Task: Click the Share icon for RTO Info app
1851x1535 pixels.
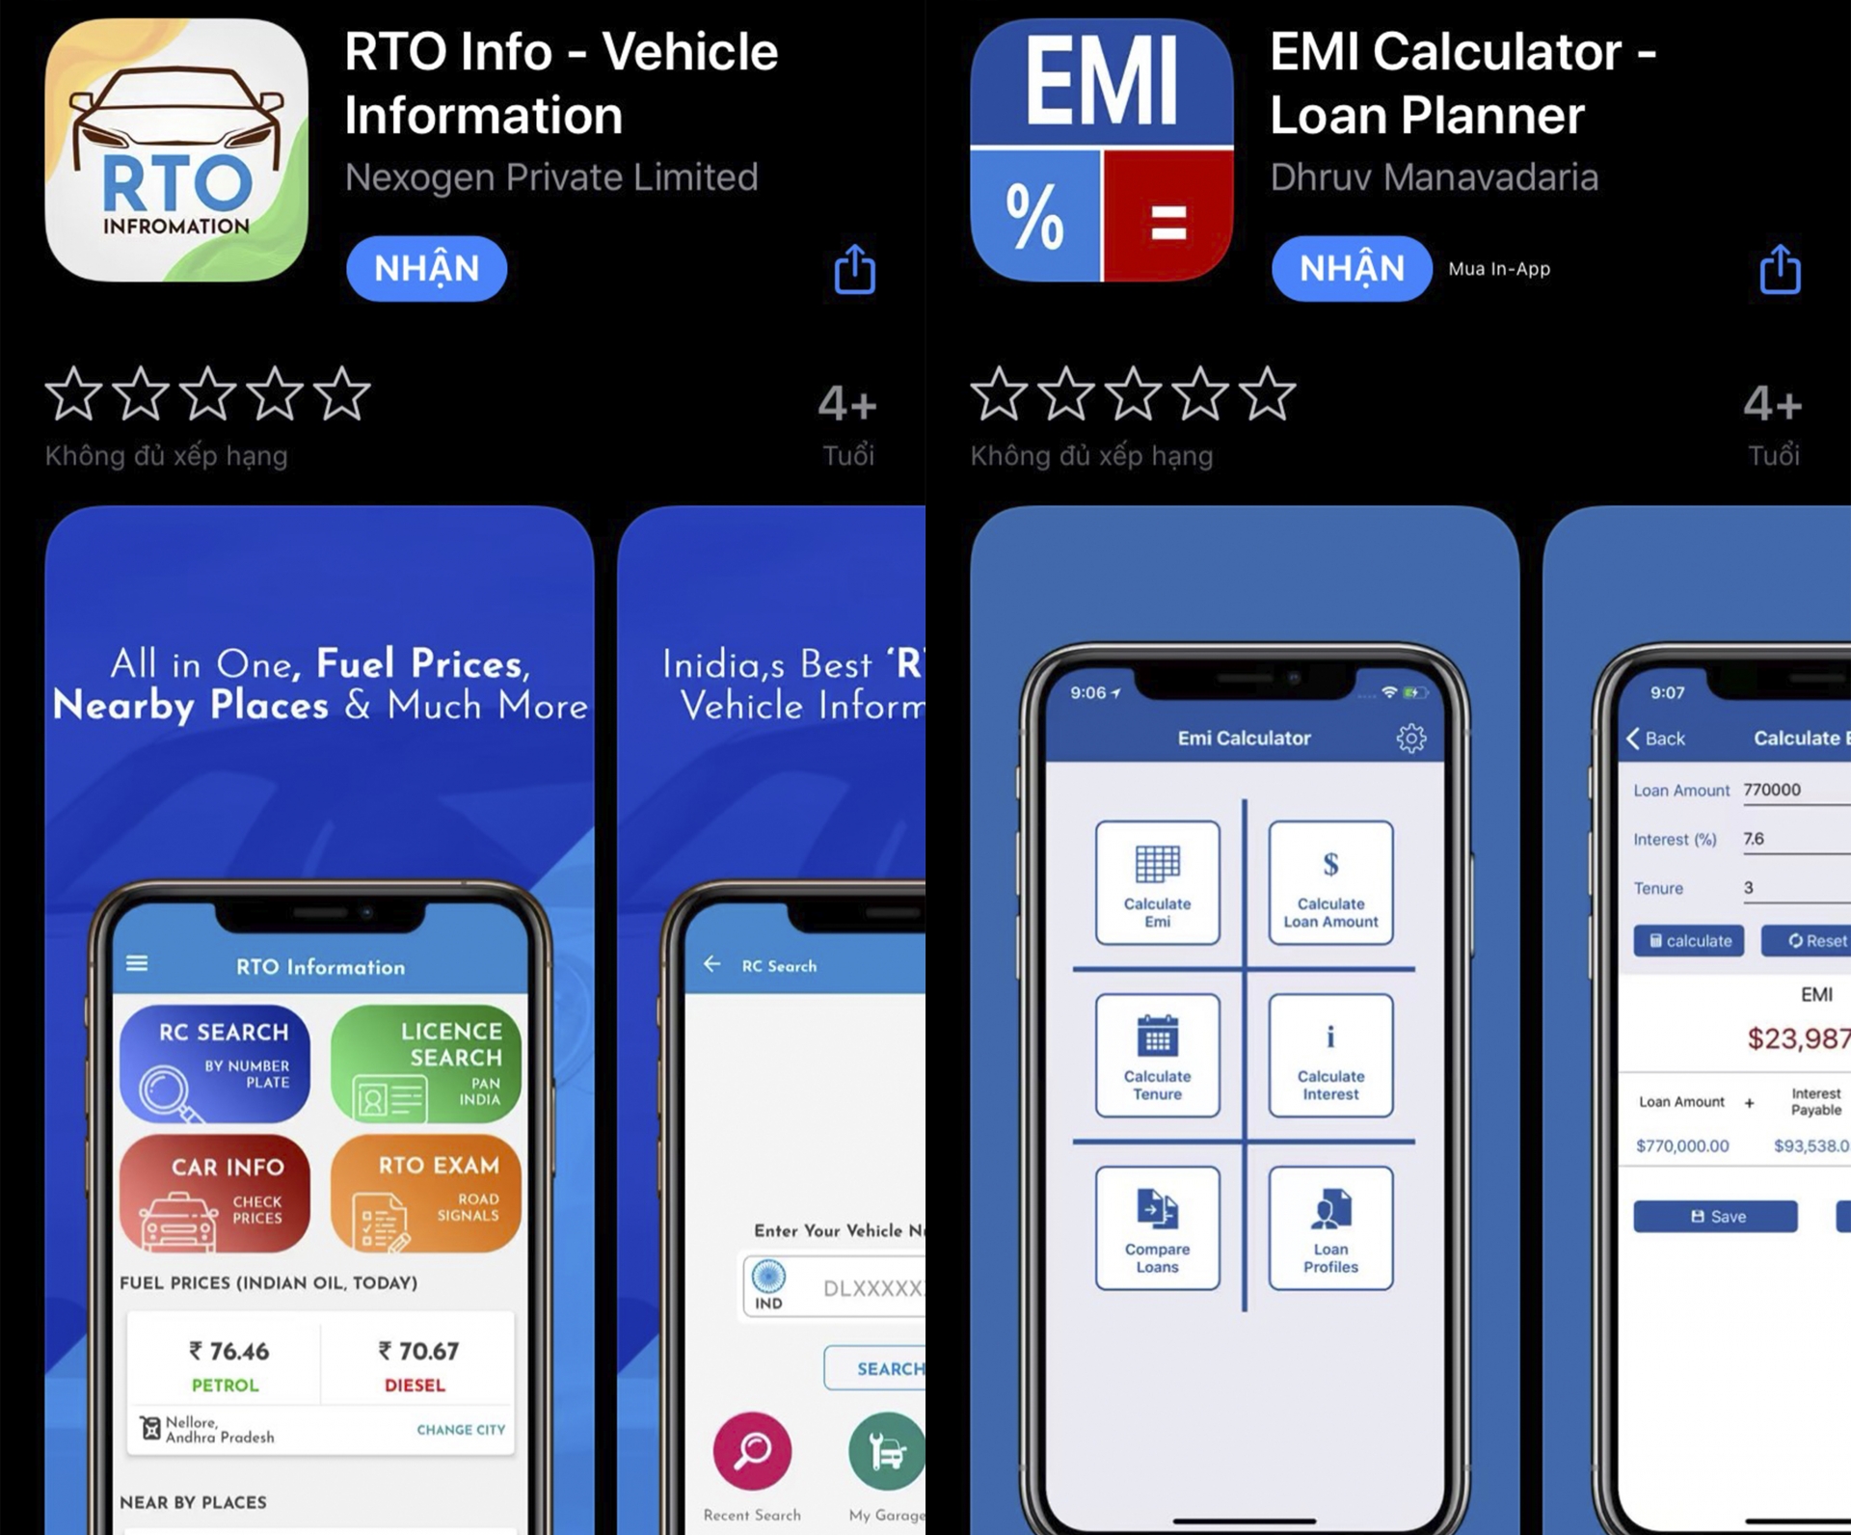Action: point(855,269)
